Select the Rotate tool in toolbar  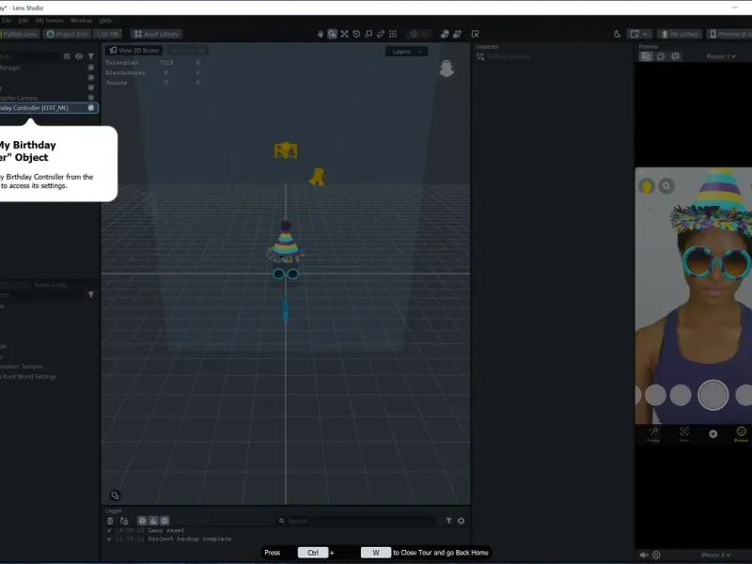pyautogui.click(x=356, y=34)
